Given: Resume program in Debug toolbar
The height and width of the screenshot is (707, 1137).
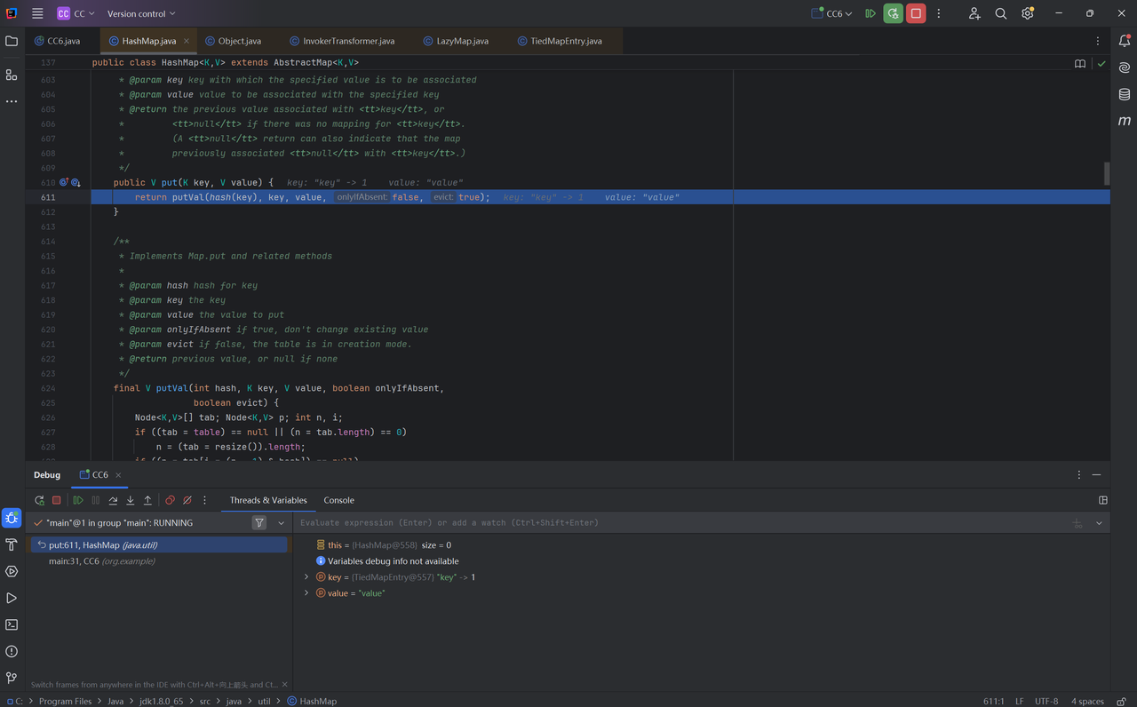Looking at the screenshot, I should tap(78, 500).
